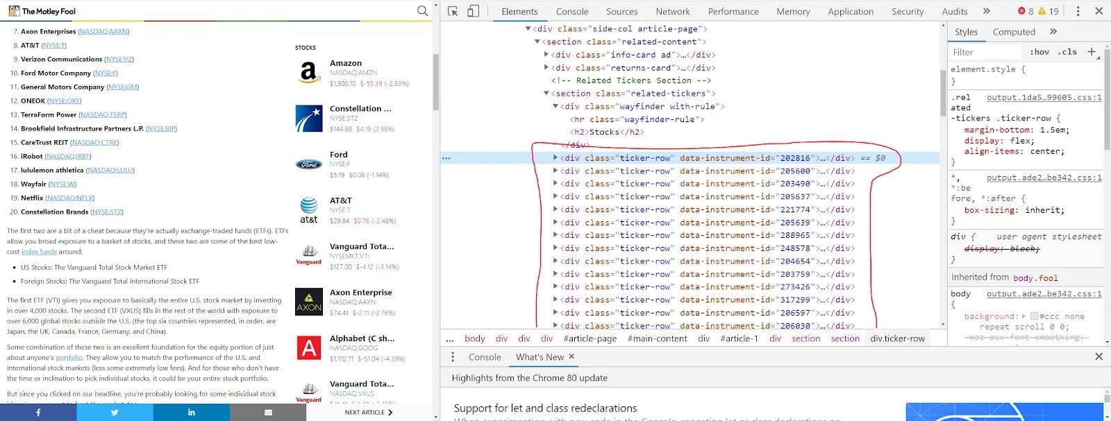Open the NYSE:VZ ticker link
Screen dimensions: 1111x421
tap(119, 59)
